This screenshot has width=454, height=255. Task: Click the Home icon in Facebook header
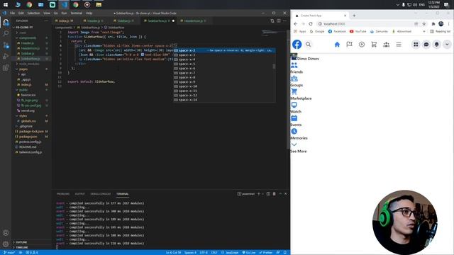pos(337,44)
